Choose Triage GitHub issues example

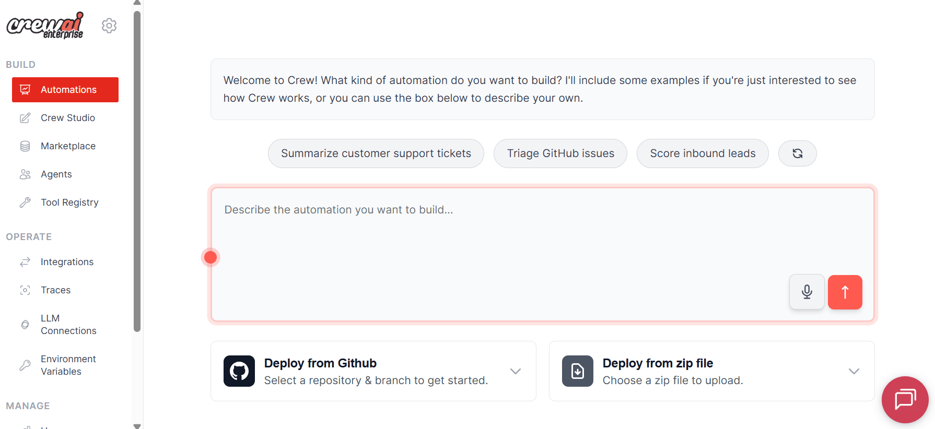(x=560, y=153)
